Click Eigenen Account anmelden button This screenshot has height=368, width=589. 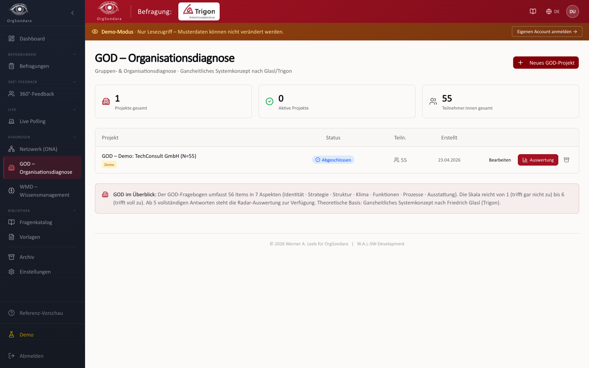547,31
